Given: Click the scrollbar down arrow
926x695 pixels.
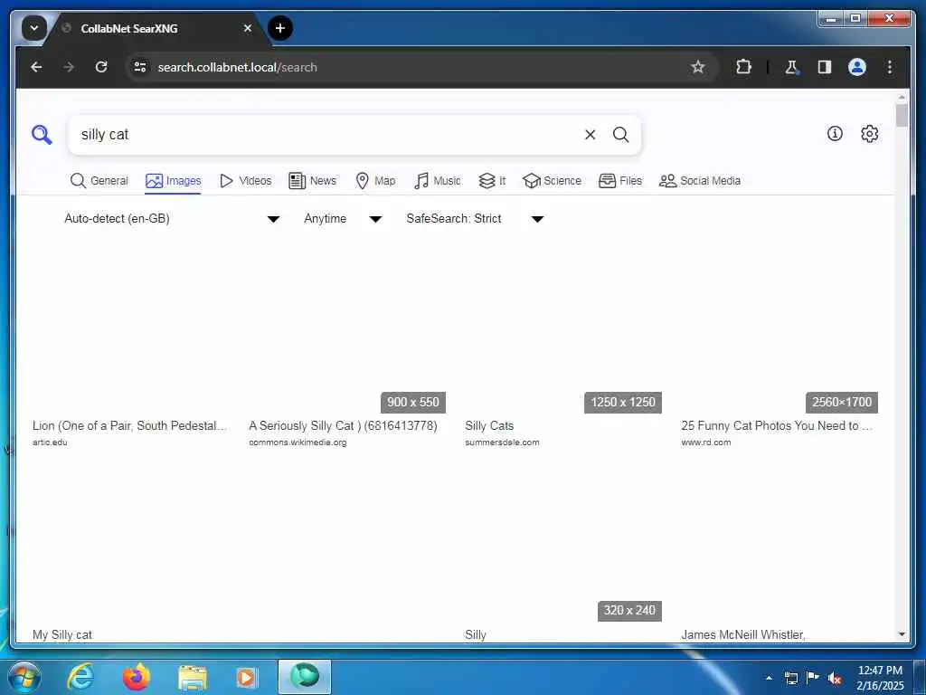Looking at the screenshot, I should click(x=902, y=634).
